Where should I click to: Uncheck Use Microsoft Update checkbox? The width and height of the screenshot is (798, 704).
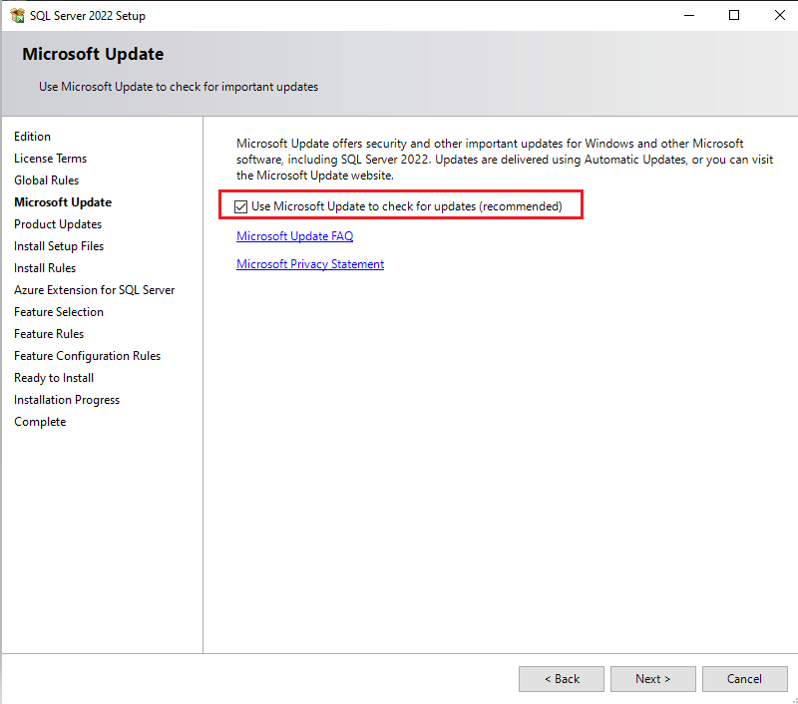pyautogui.click(x=240, y=206)
